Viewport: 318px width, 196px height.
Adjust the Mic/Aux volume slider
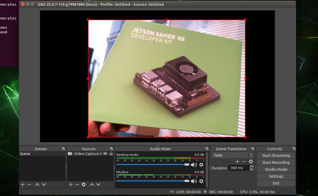click(153, 181)
